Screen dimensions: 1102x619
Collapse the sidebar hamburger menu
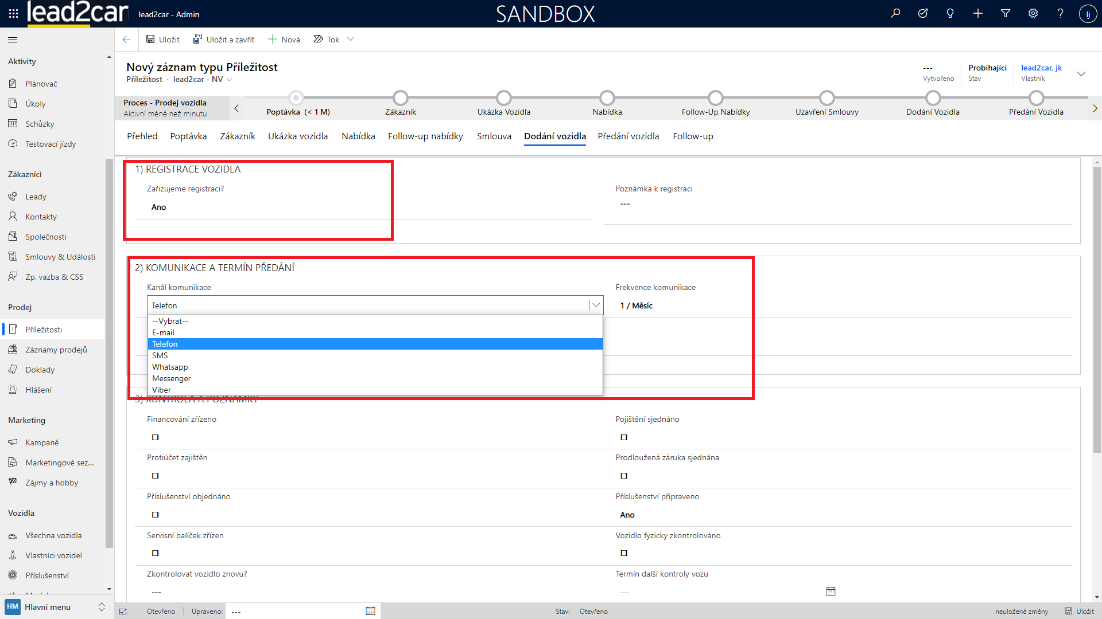[13, 40]
